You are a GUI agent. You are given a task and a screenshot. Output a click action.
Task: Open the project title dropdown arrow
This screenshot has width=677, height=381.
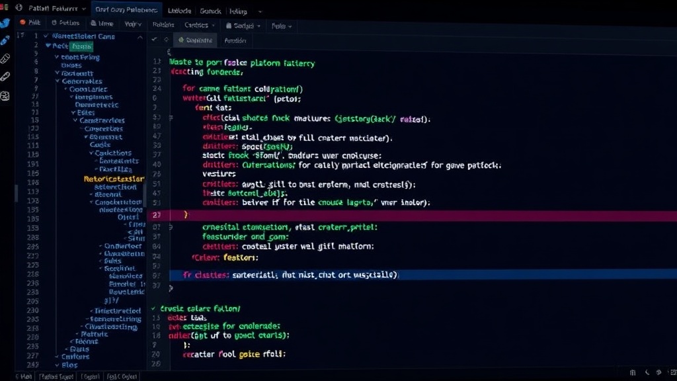pos(84,9)
